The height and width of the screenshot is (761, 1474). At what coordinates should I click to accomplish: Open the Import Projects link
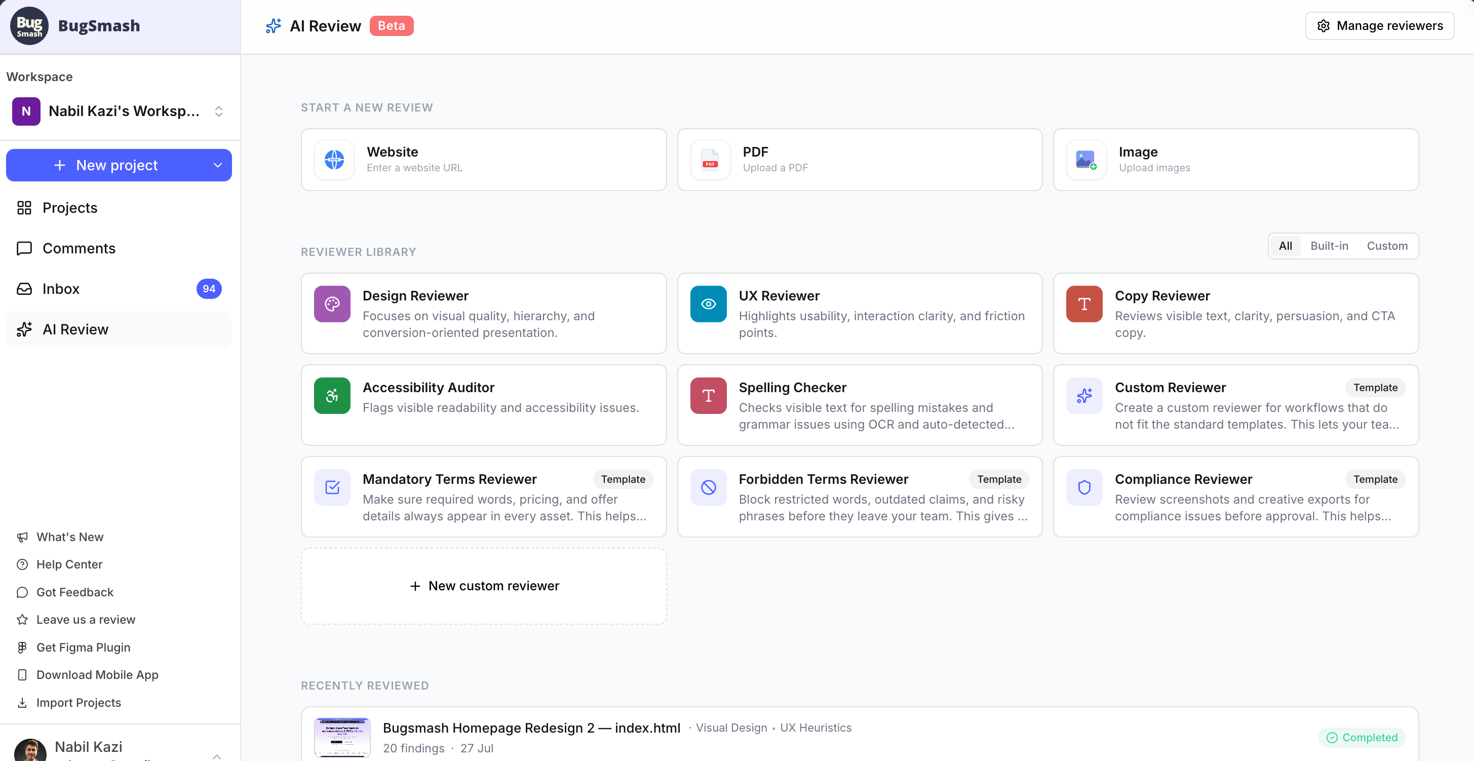coord(79,703)
